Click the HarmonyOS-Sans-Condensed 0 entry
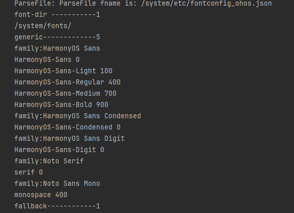 pyautogui.click(x=67, y=127)
